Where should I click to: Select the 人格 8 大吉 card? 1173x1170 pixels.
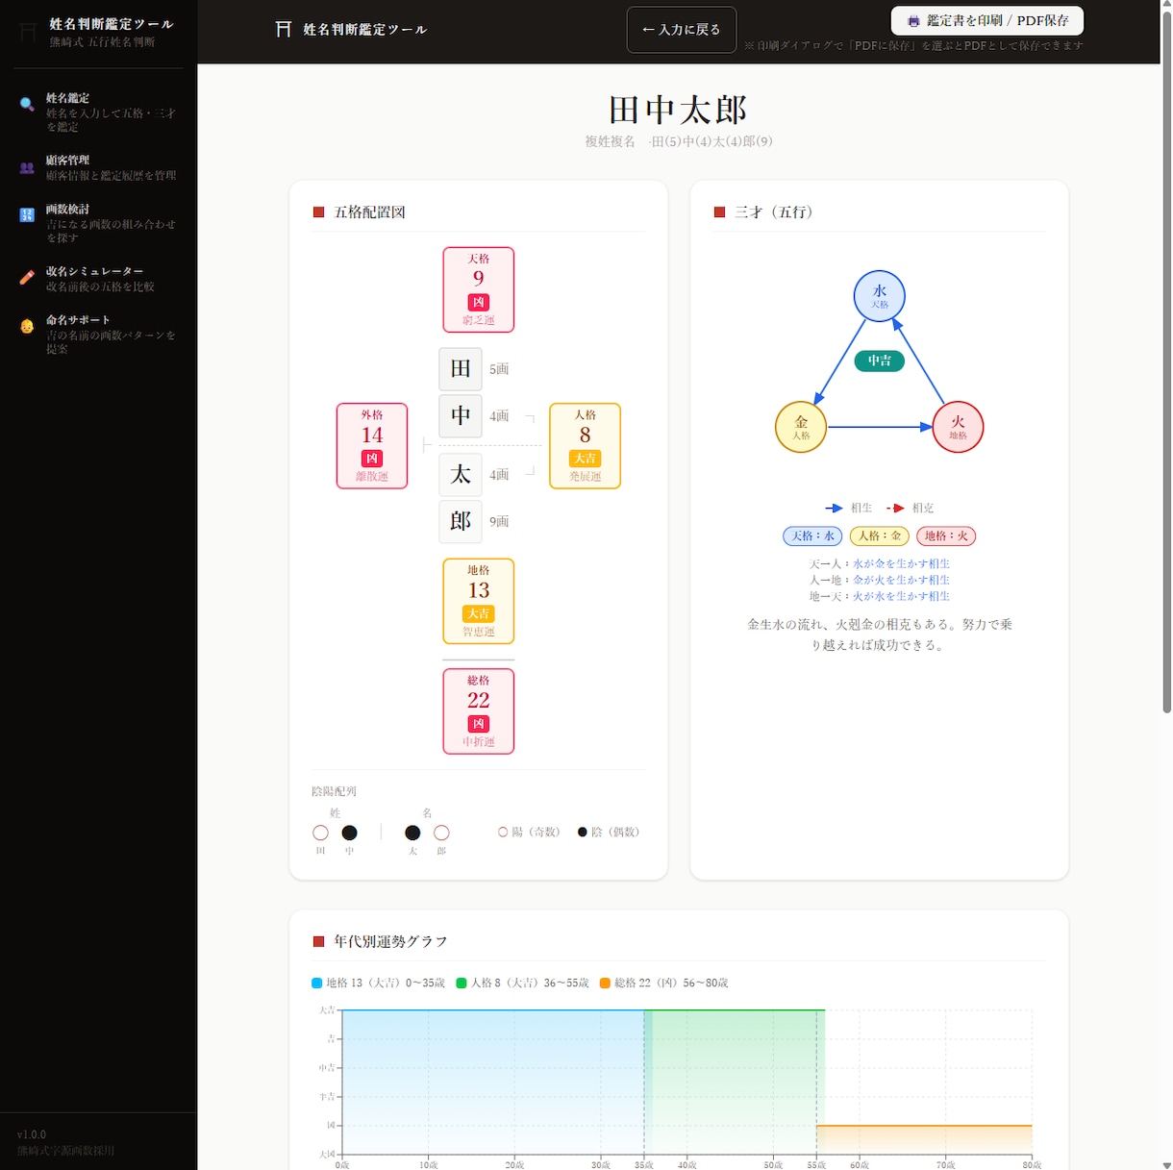(585, 446)
